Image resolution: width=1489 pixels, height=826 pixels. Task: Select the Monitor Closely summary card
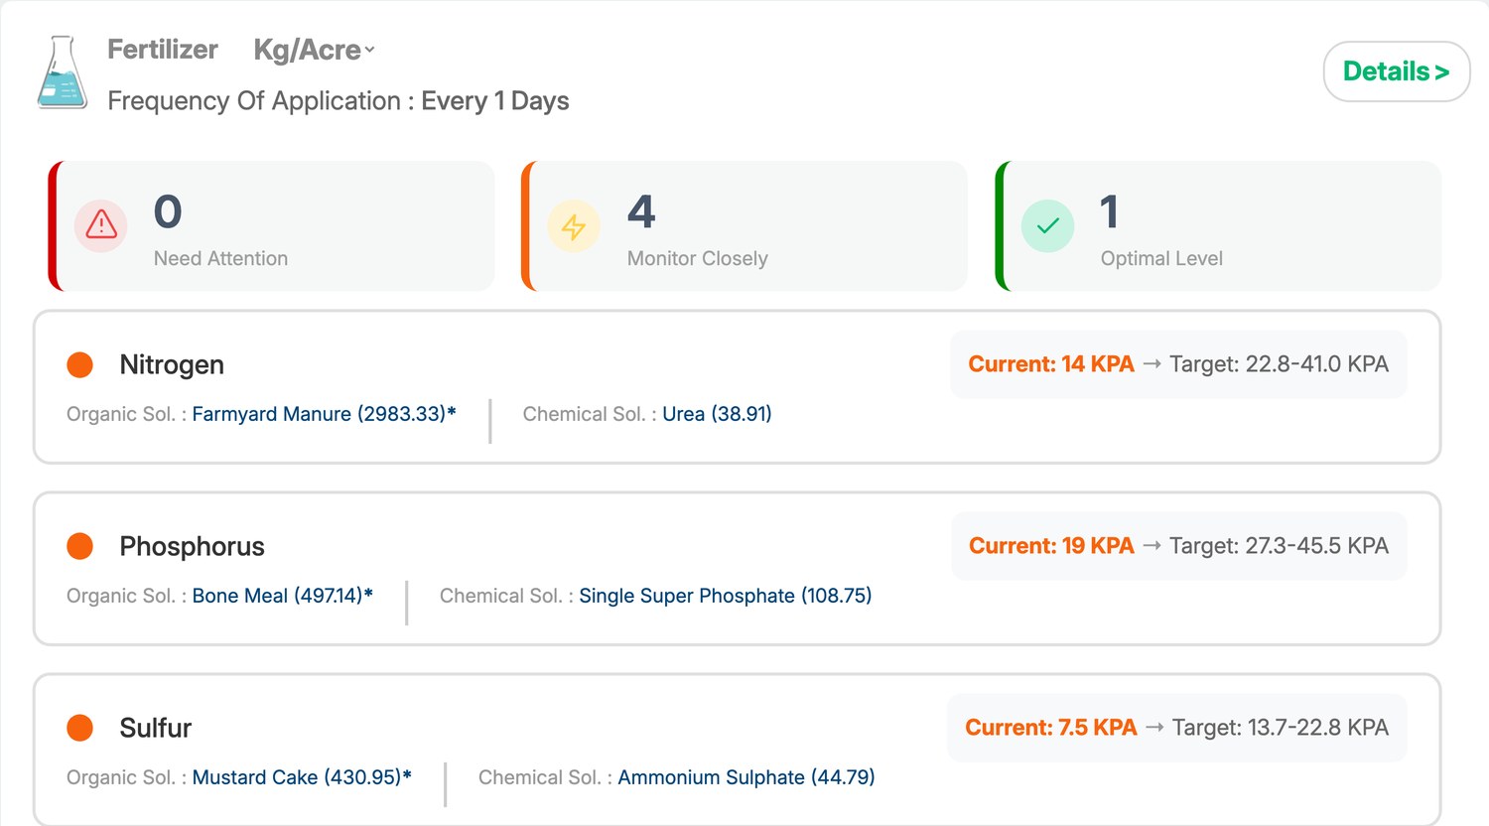(744, 226)
